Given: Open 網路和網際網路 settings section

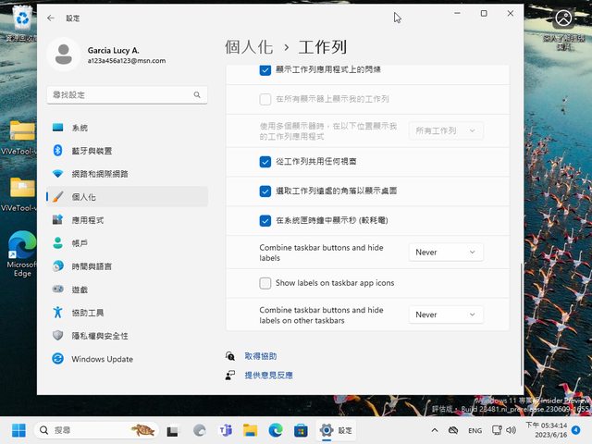Looking at the screenshot, I should 99,174.
